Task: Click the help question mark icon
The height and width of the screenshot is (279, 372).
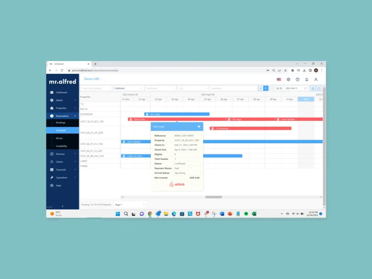Action: coord(298,79)
